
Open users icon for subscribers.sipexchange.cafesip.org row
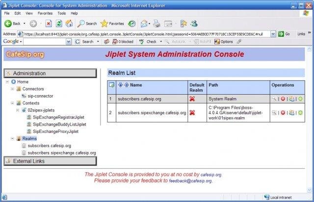(x=291, y=113)
